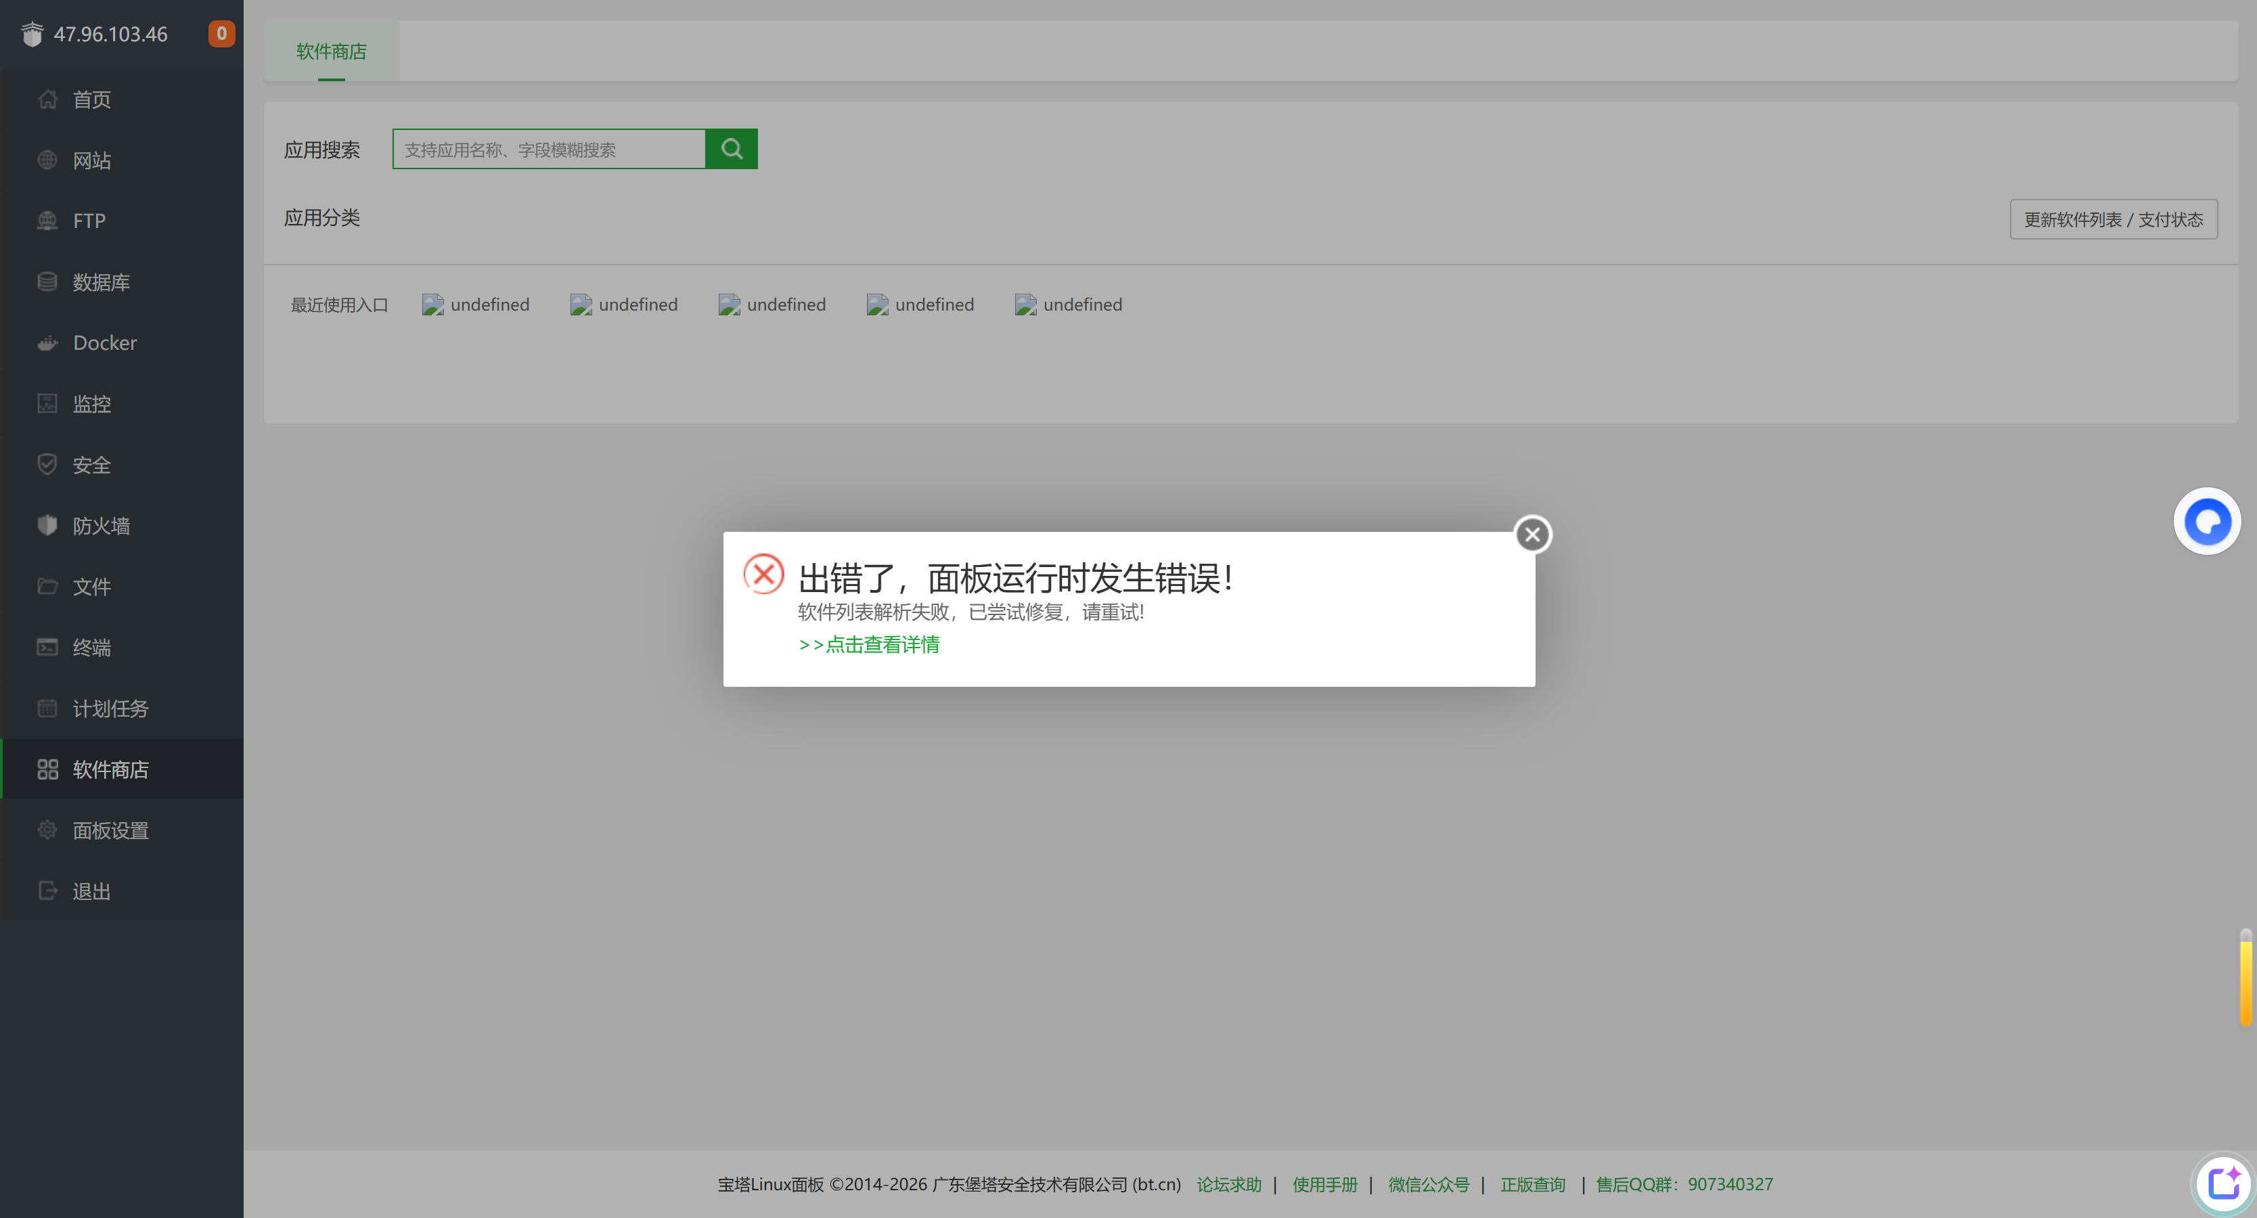This screenshot has height=1218, width=2257.
Task: Click the bottom-right AI note floating icon
Action: coord(2223,1183)
